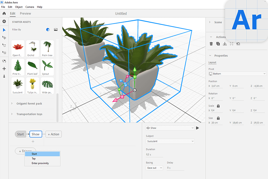Add the Tulips asset

pyautogui.click(x=33, y=86)
